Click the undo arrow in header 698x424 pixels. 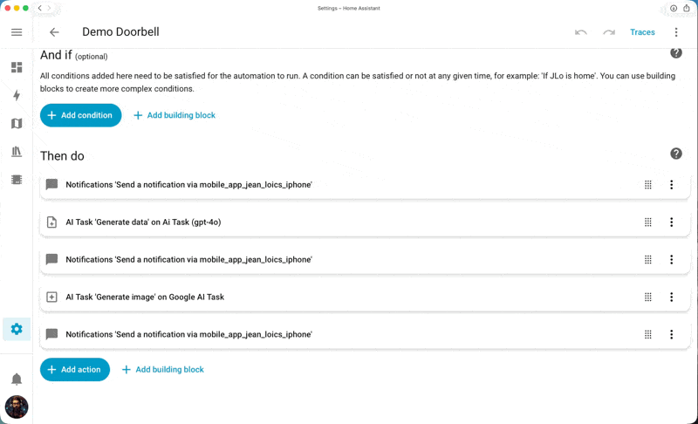[581, 32]
